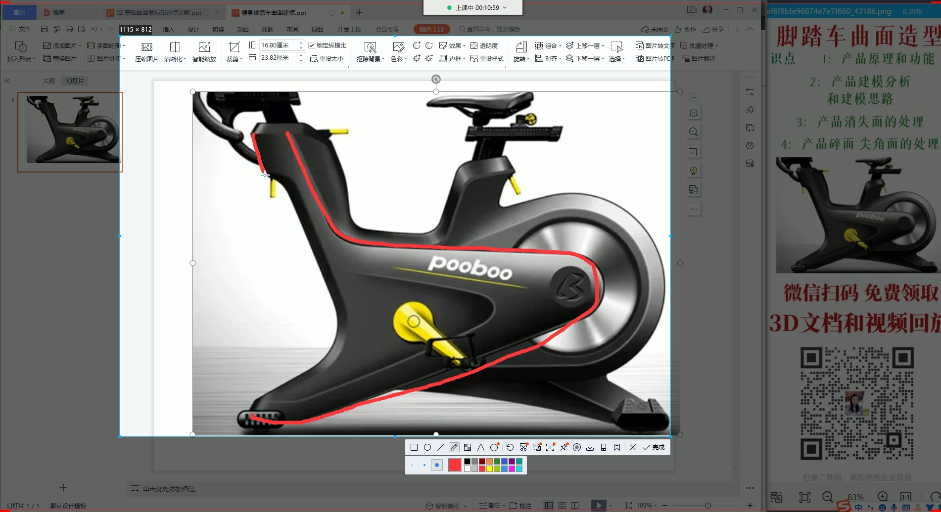
Task: Open the 抠除背景 remove background dropdown
Action: point(370,52)
